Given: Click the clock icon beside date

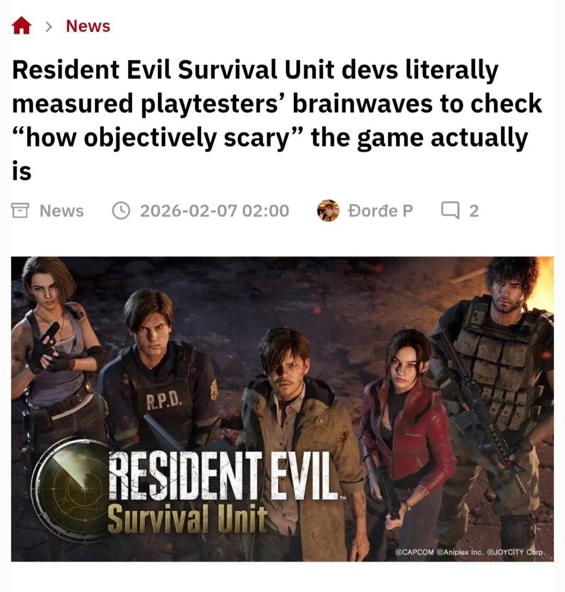Looking at the screenshot, I should pos(121,210).
